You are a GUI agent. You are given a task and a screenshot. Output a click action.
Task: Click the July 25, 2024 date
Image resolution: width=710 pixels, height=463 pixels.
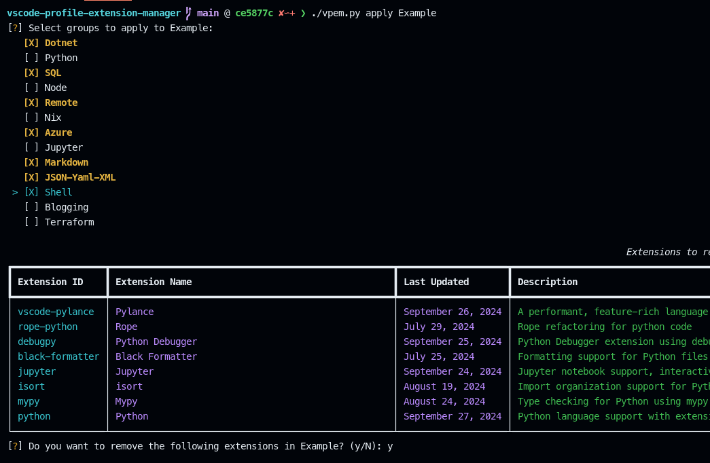[439, 356]
